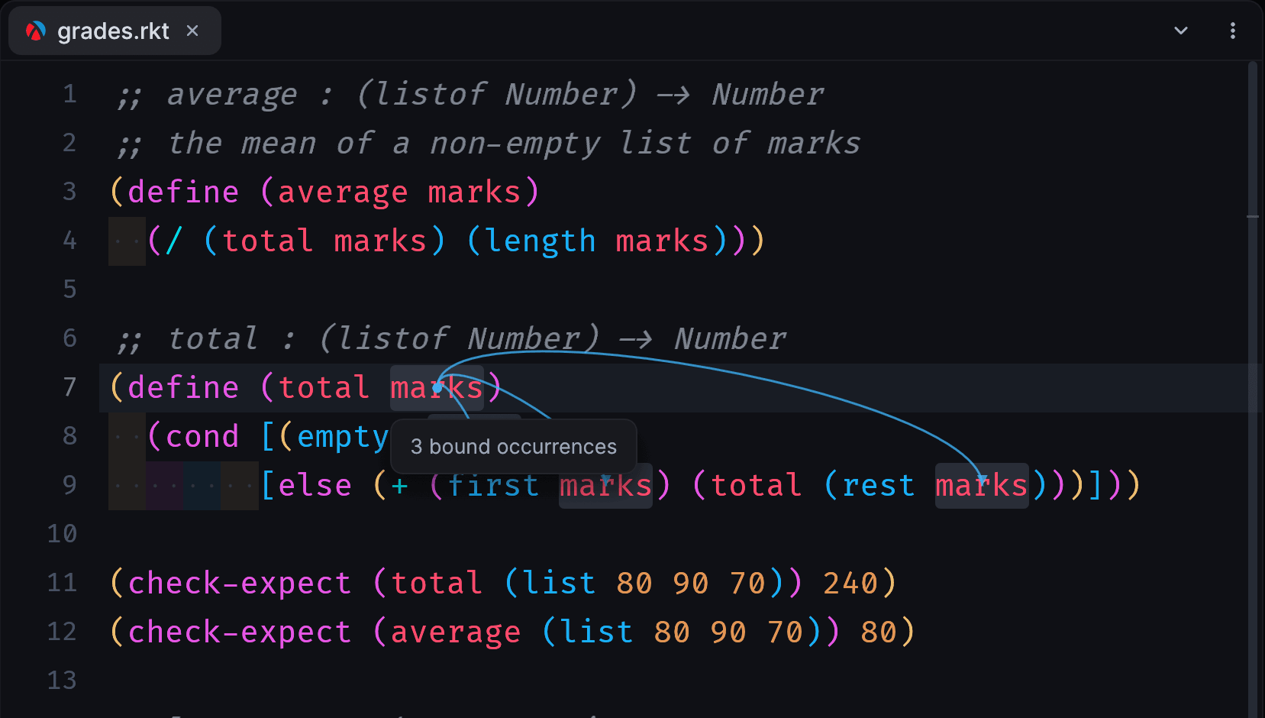
Task: Click 'rest' on line 9
Action: point(879,486)
